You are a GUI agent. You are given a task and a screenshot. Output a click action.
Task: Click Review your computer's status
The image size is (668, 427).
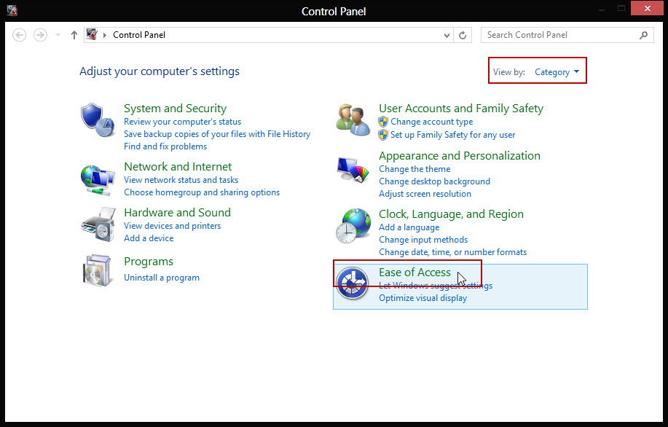[182, 122]
